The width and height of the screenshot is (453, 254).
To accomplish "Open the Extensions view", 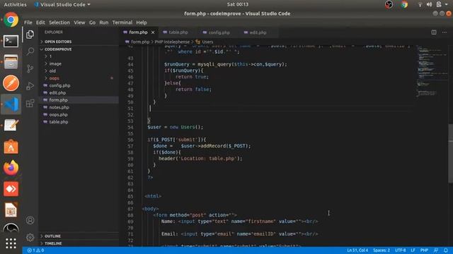I will (30, 103).
